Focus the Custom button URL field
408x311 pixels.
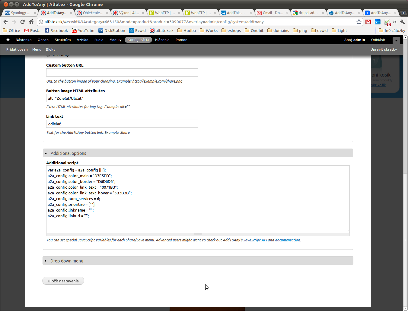pos(122,72)
